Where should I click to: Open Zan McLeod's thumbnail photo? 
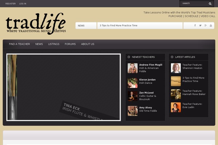(x=133, y=96)
